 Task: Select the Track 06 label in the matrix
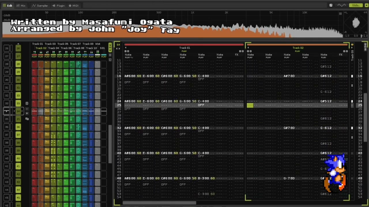[x=66, y=48]
